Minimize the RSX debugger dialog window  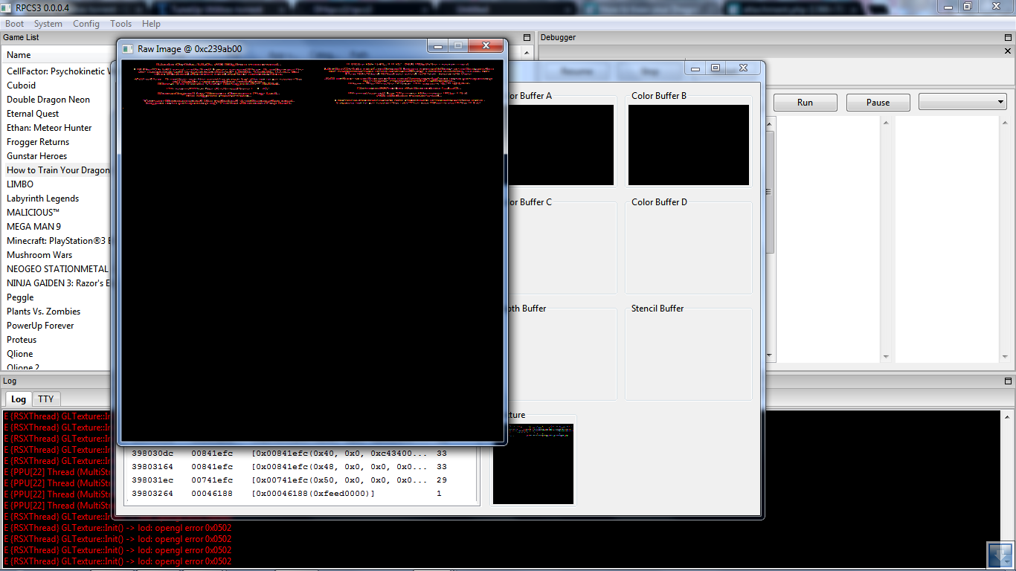695,68
